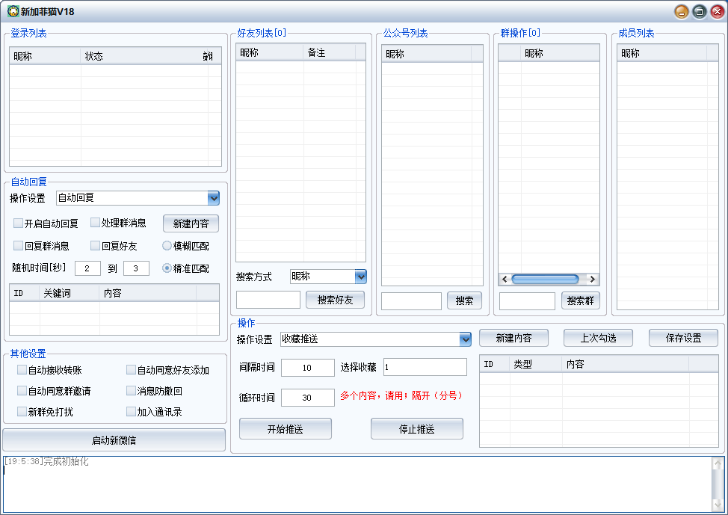
Task: Expand the 搜索方式 dropdown showing 昵称
Action: (360, 277)
